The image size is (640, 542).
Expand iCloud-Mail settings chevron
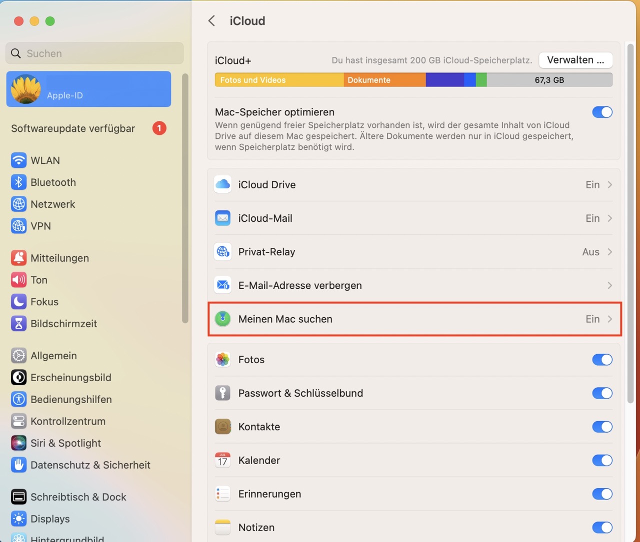point(610,218)
